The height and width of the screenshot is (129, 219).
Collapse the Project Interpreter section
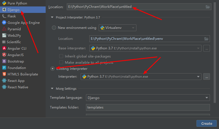point(52,17)
